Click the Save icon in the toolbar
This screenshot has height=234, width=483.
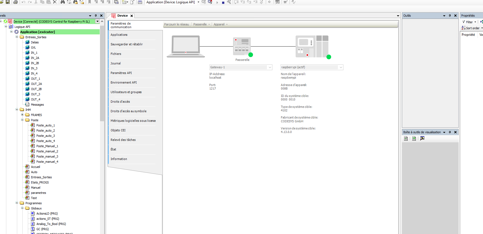pyautogui.click(x=7, y=2)
